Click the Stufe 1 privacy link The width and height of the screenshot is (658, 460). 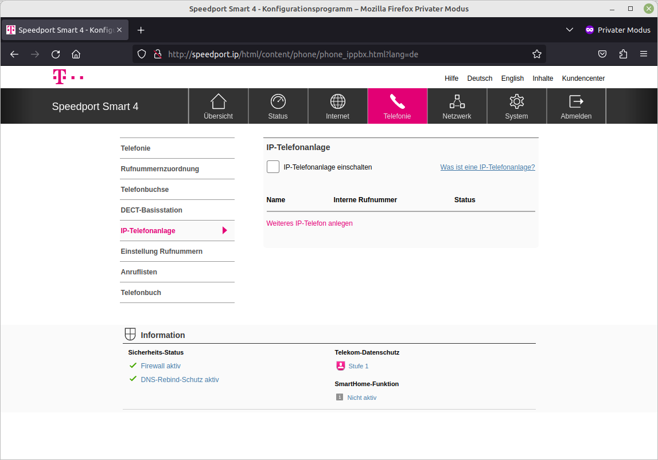coord(359,366)
